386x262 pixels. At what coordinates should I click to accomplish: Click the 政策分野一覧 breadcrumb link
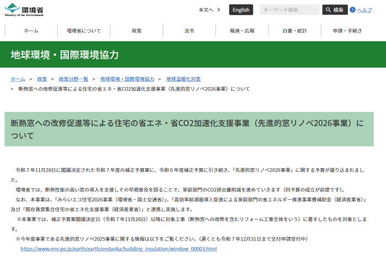[74, 79]
